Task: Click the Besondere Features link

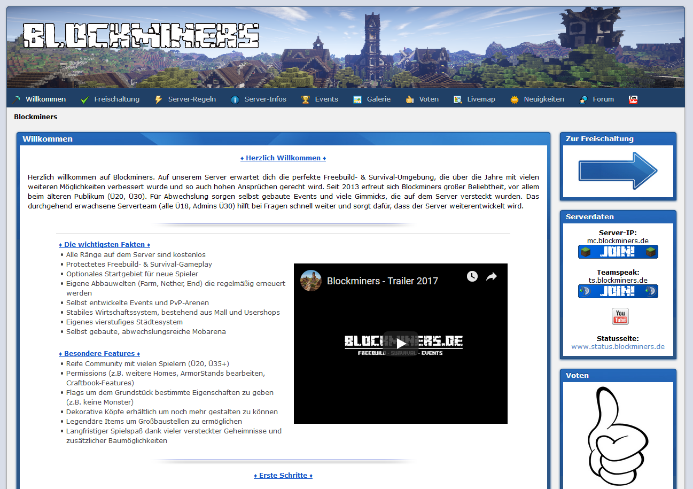Action: point(99,353)
